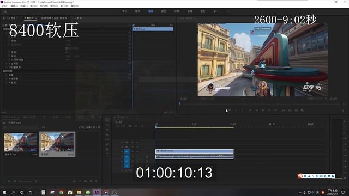Image resolution: width=349 pixels, height=196 pixels.
Task: Click the New Item icon in the Project panel
Action: click(x=91, y=181)
